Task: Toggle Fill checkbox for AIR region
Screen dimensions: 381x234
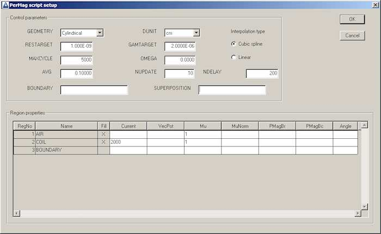Action: [x=103, y=134]
